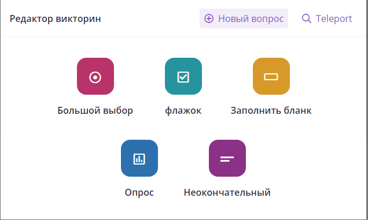Open Teleport search

[x=327, y=18]
